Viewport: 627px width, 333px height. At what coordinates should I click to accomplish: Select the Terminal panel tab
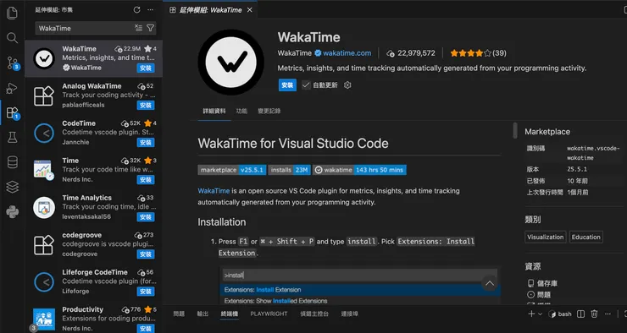(230, 314)
